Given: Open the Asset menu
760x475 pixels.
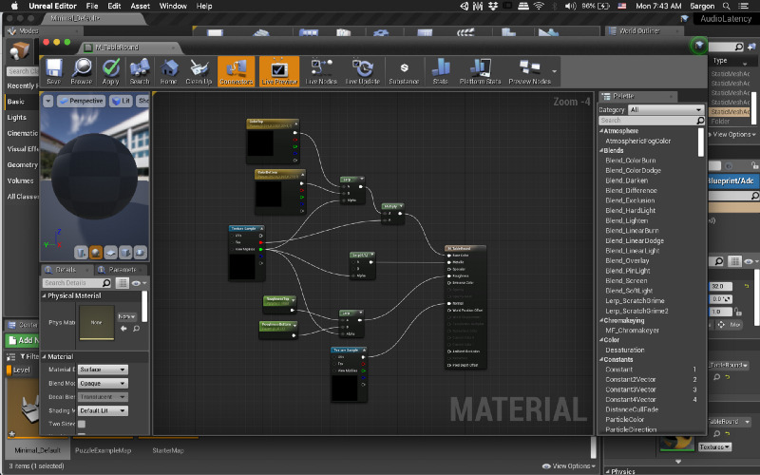Looking at the screenshot, I should point(140,6).
